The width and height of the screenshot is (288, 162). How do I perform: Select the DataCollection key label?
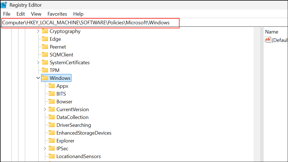click(72, 117)
